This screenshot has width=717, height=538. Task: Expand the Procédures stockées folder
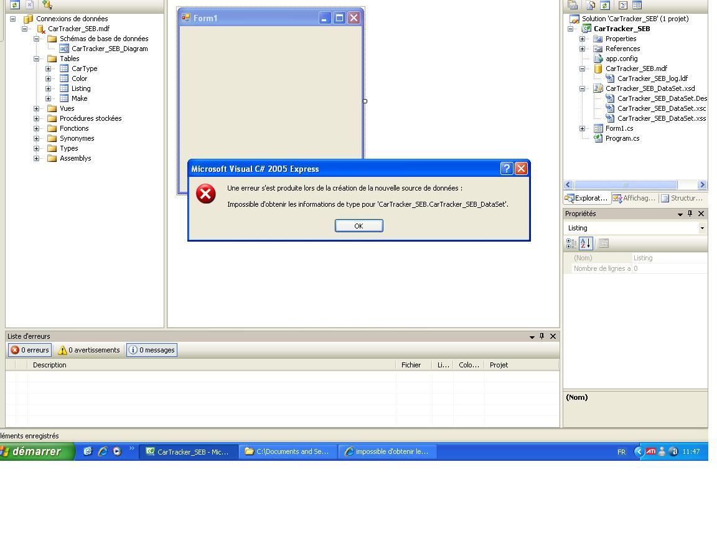pos(37,118)
